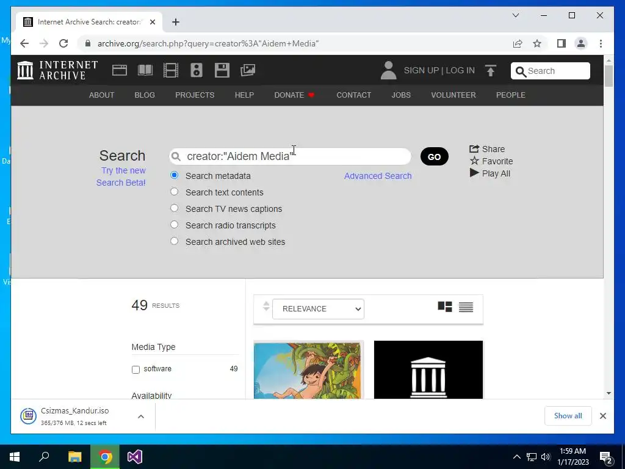This screenshot has width=625, height=469.
Task: Open the HELP menu item
Action: [244, 95]
